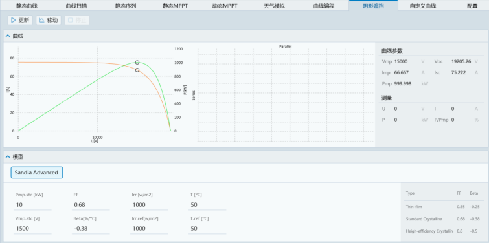Screen dimensions: 489x243
Task: Click the disabled 停止 button
Action: pos(77,20)
